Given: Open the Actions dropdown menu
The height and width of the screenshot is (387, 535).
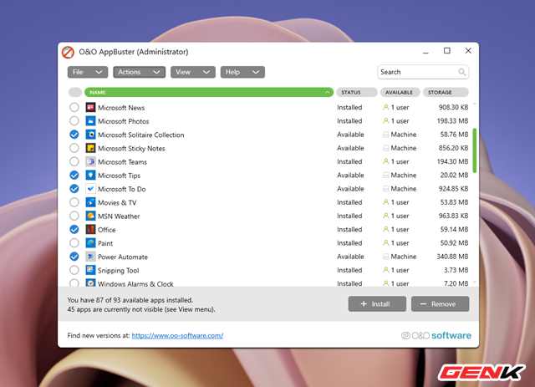Looking at the screenshot, I should 140,72.
